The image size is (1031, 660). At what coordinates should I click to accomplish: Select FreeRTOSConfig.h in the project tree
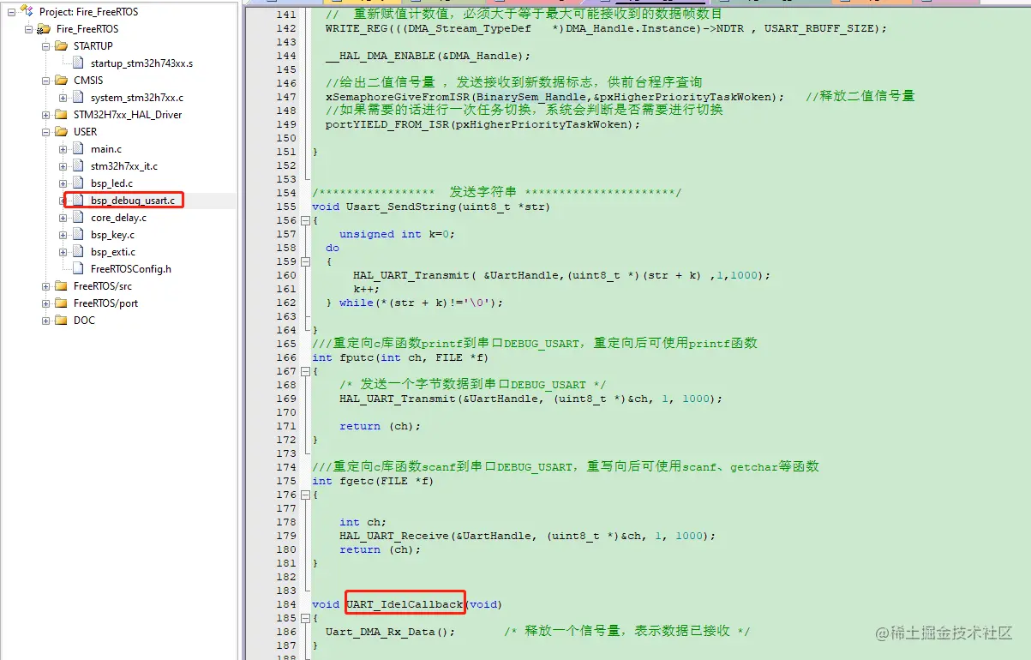pyautogui.click(x=131, y=268)
